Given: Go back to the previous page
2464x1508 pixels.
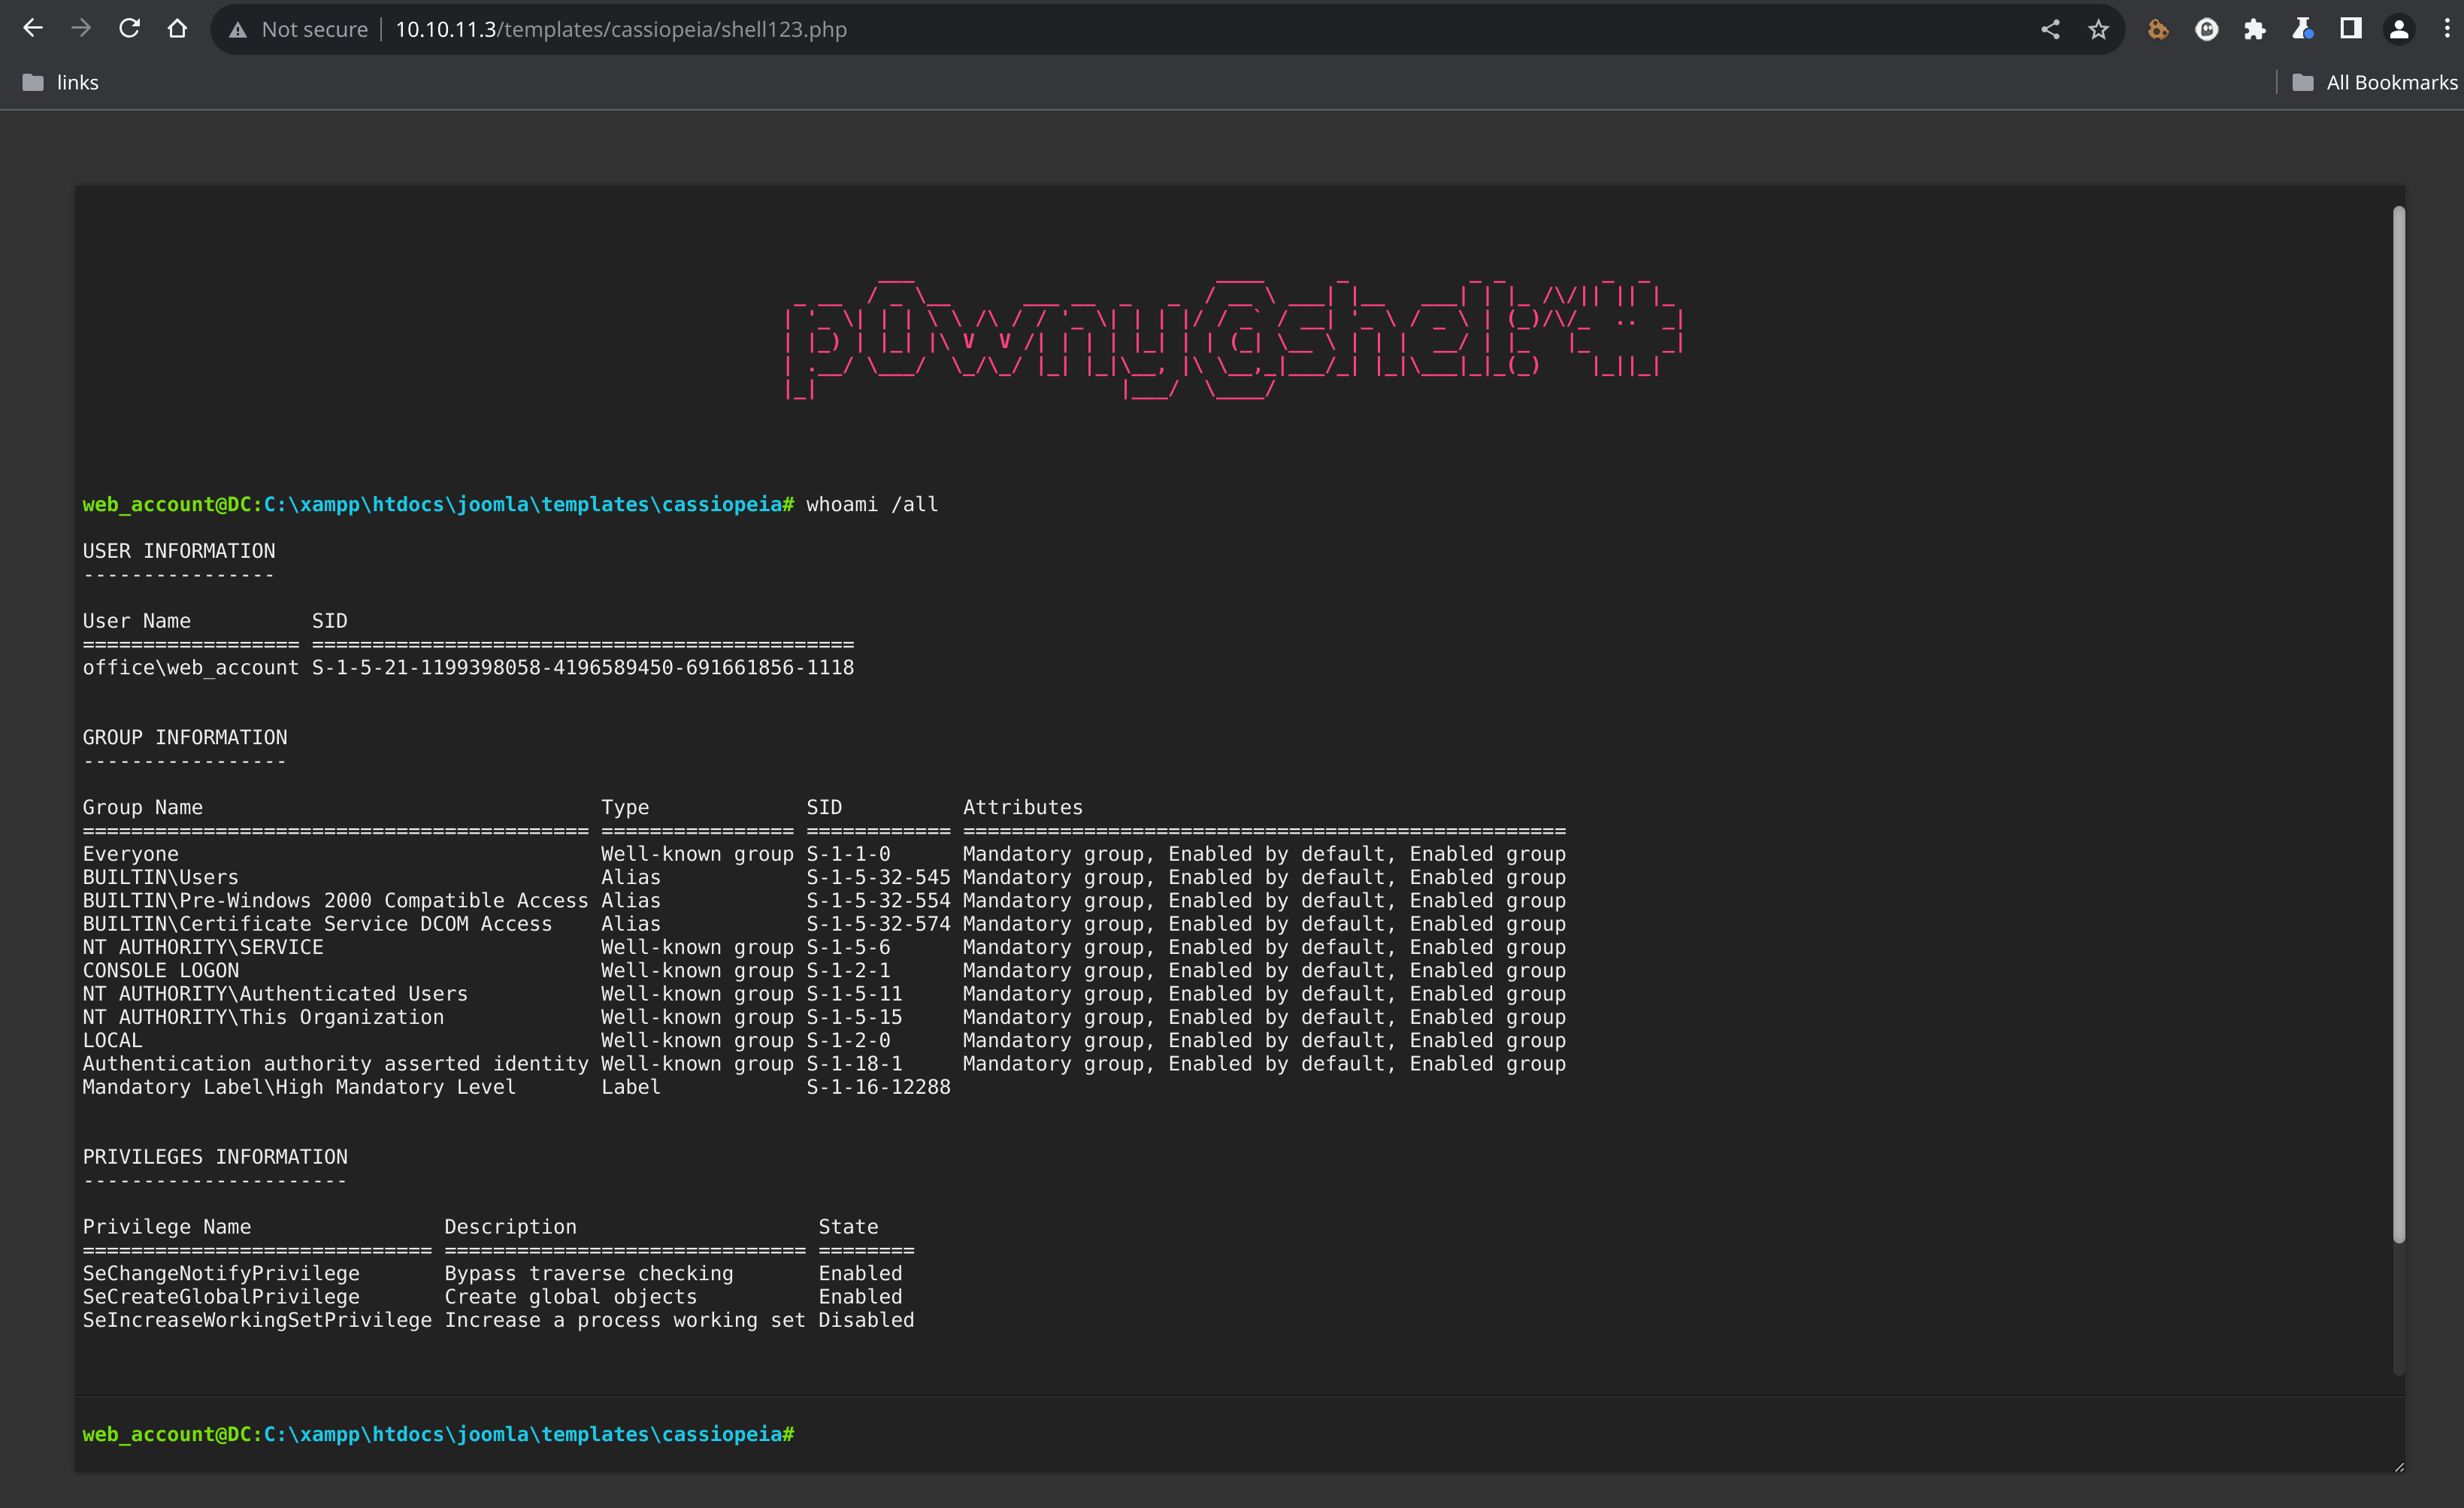Looking at the screenshot, I should click(33, 29).
